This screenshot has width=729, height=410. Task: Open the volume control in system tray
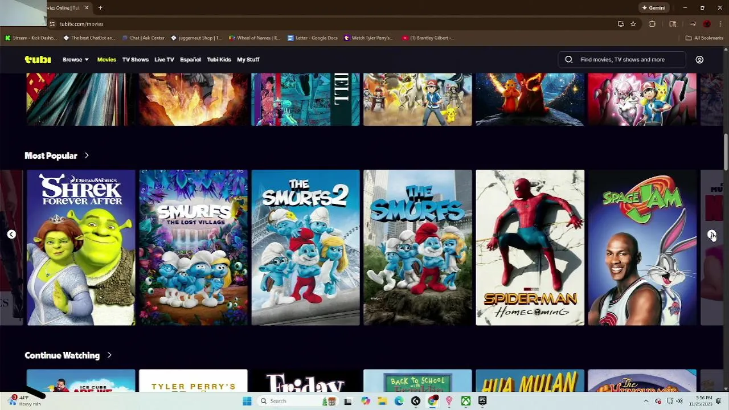pyautogui.click(x=679, y=401)
